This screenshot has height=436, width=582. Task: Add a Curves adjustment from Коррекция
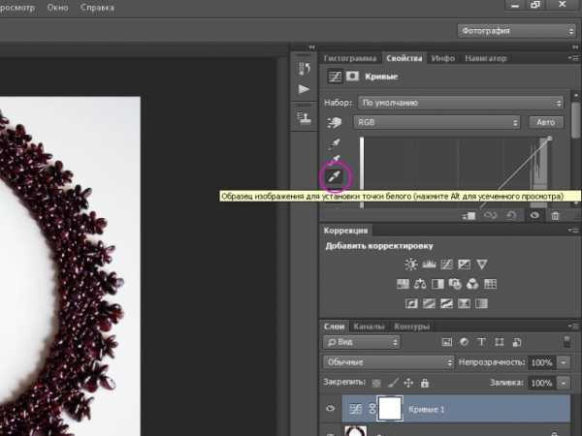tap(446, 265)
